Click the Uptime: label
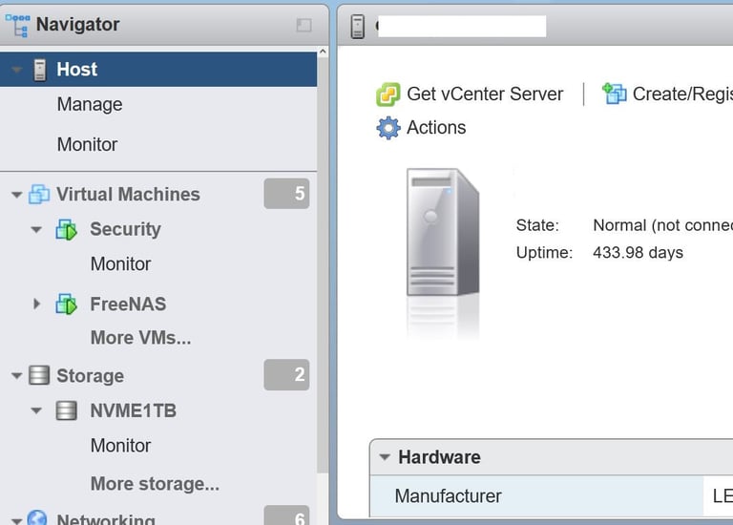Image resolution: width=733 pixels, height=525 pixels. tap(544, 252)
